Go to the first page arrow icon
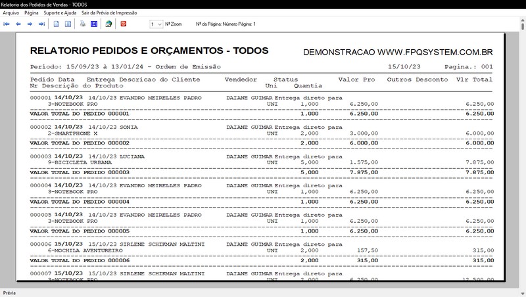The image size is (526, 297). pyautogui.click(x=7, y=24)
